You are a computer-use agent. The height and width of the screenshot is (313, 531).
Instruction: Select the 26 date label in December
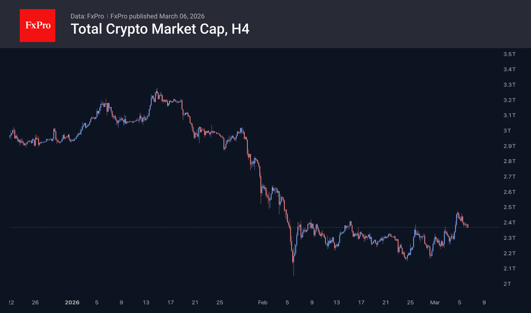click(35, 302)
